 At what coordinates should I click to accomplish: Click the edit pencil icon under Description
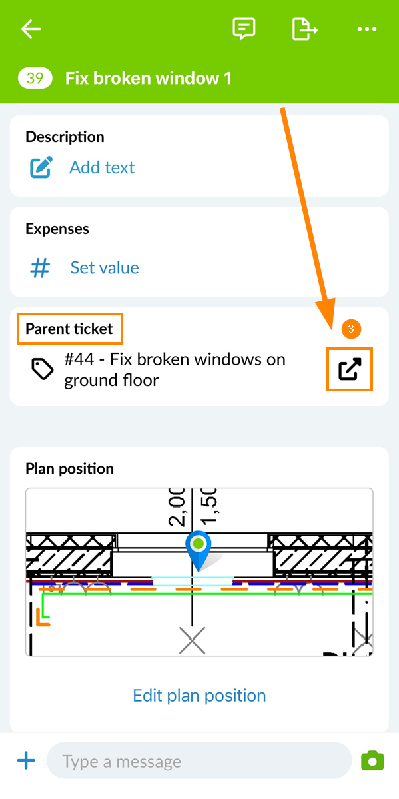pos(41,168)
